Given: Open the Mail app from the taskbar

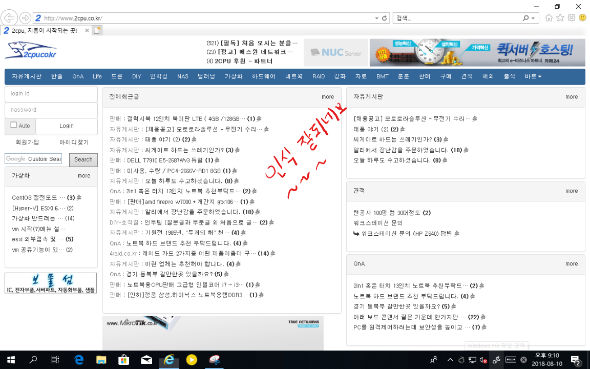Looking at the screenshot, I should (x=146, y=360).
